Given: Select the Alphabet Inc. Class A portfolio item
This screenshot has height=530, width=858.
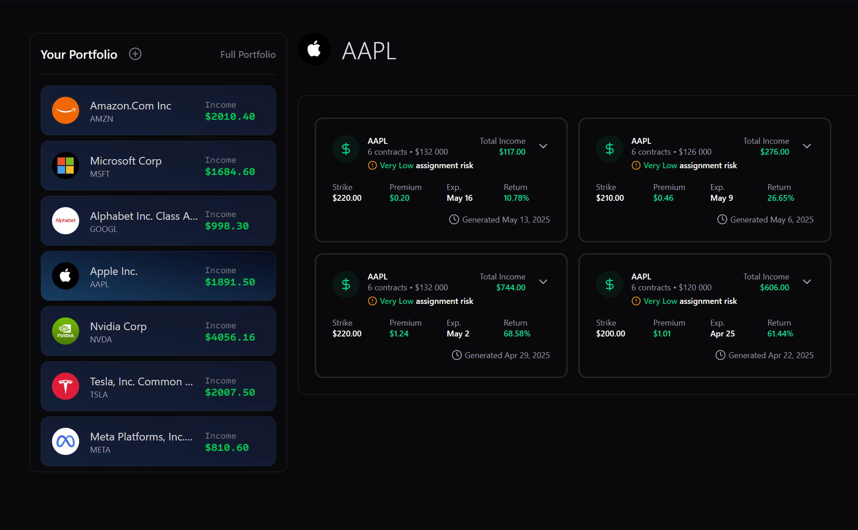Looking at the screenshot, I should click(158, 221).
